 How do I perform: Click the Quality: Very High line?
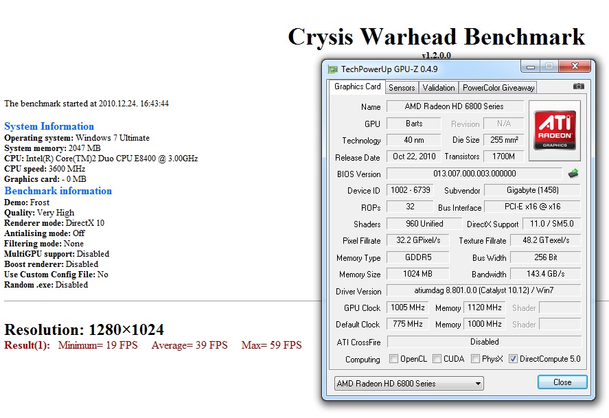pyautogui.click(x=39, y=213)
